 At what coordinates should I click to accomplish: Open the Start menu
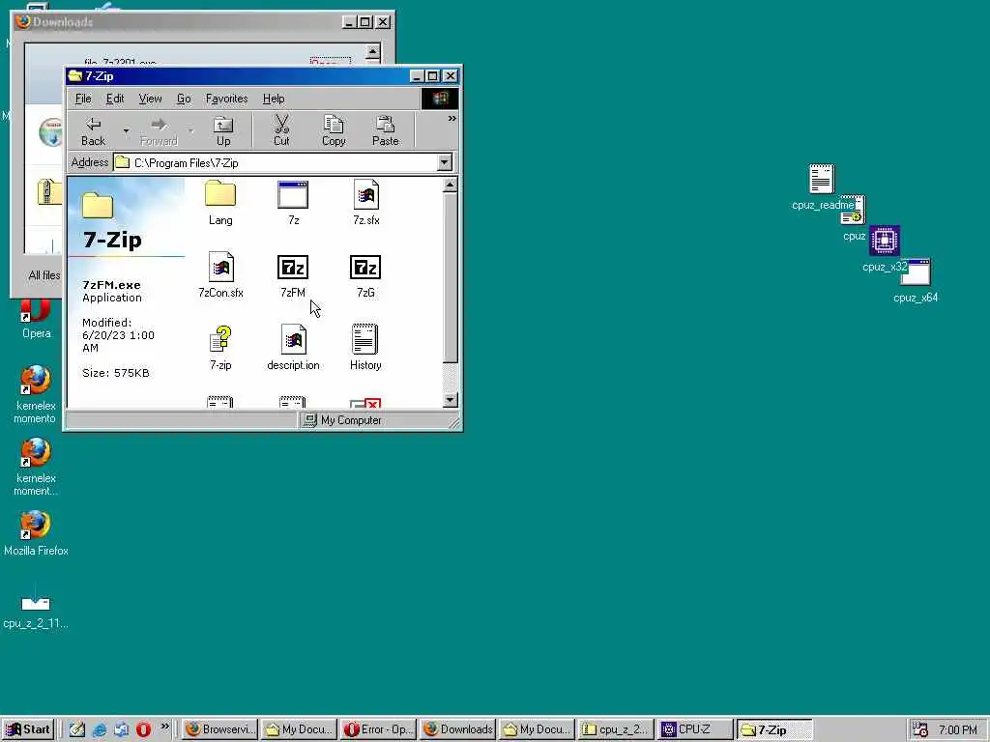28,729
